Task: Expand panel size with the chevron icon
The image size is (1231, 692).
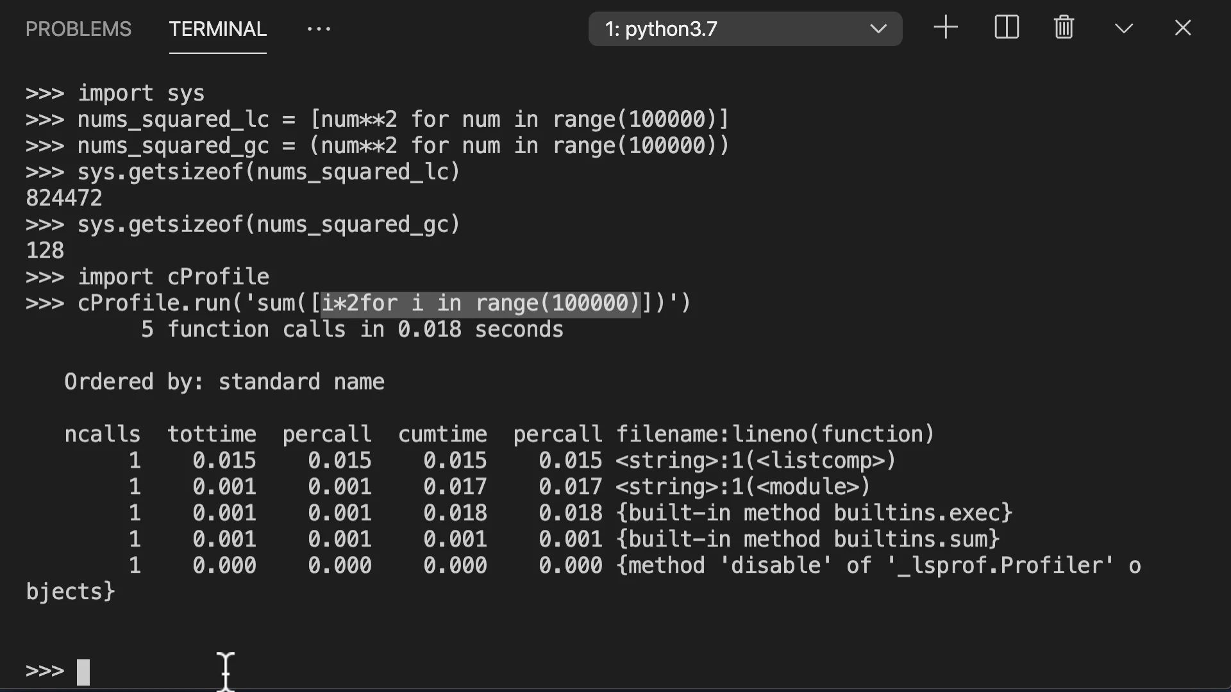Action: 1123,28
